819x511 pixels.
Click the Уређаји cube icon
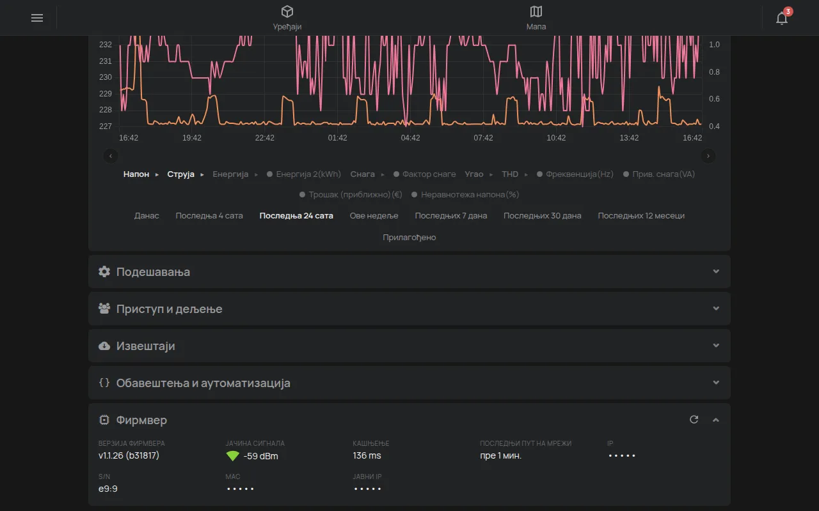(x=287, y=11)
